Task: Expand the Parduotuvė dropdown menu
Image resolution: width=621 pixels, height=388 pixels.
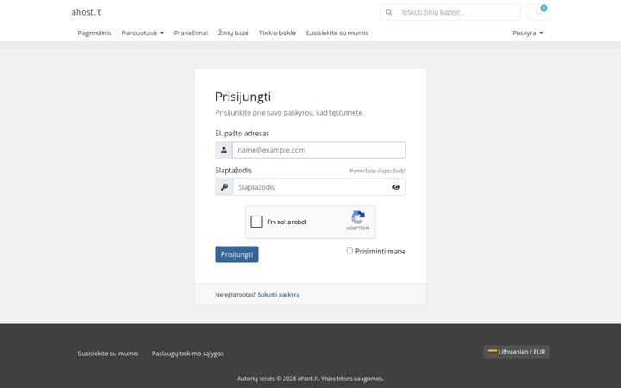Action: point(142,34)
